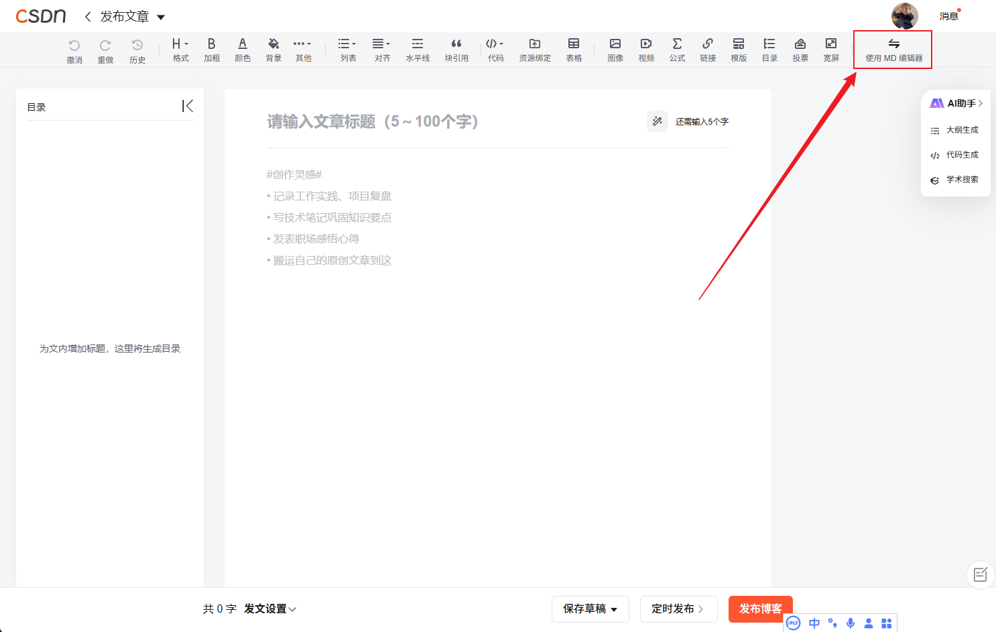Switch to the MD editor (使用 MD 编辑器)
The height and width of the screenshot is (632, 996).
coord(893,50)
